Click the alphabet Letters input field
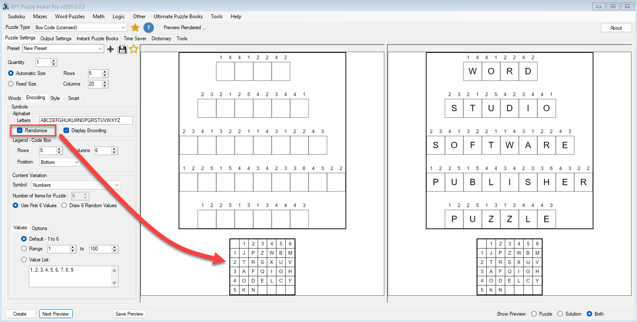The width and height of the screenshot is (637, 322). pos(86,120)
